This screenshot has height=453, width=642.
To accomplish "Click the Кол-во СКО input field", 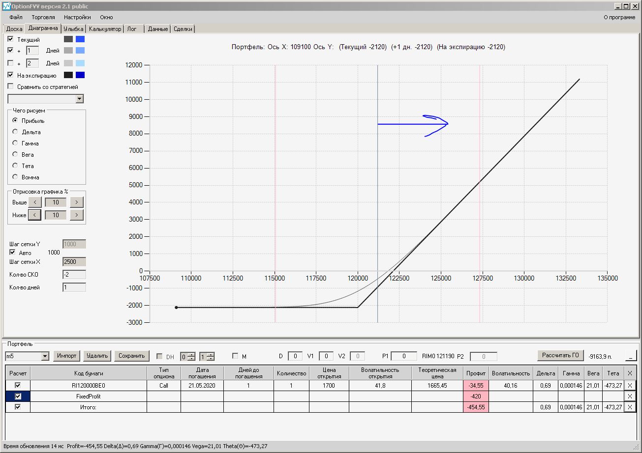I will pyautogui.click(x=74, y=274).
